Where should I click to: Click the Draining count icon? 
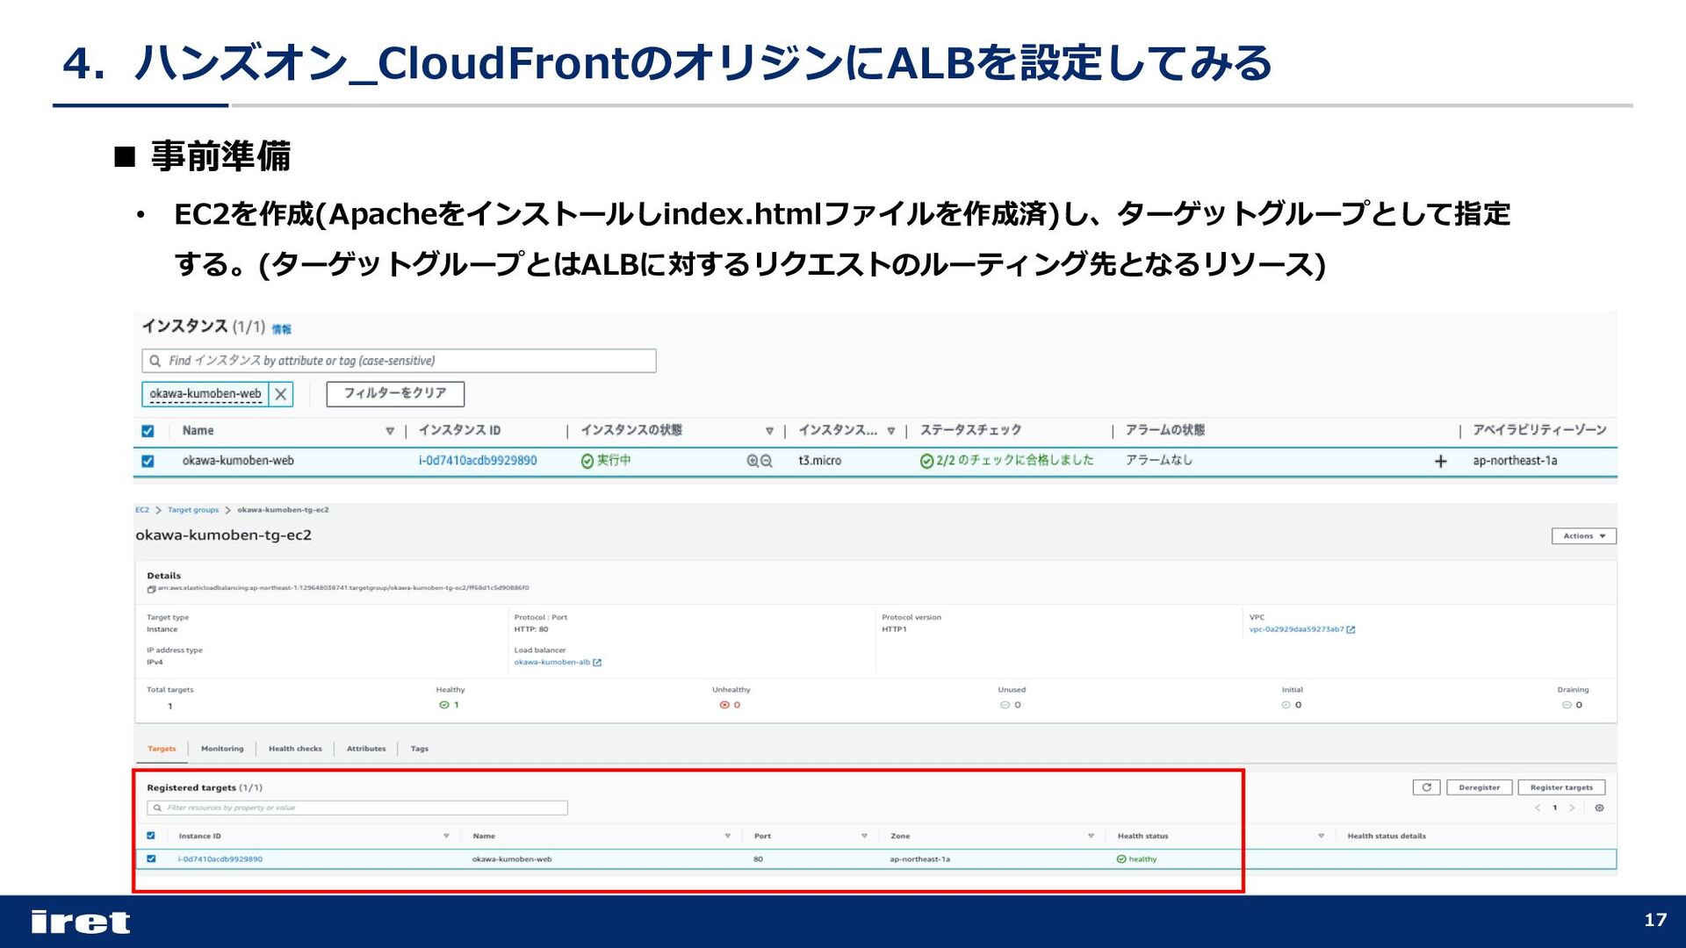[1567, 705]
